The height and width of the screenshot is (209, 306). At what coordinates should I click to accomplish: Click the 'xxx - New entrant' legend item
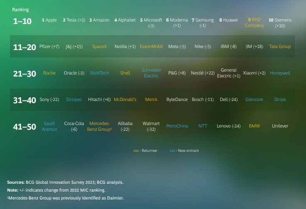(184, 151)
